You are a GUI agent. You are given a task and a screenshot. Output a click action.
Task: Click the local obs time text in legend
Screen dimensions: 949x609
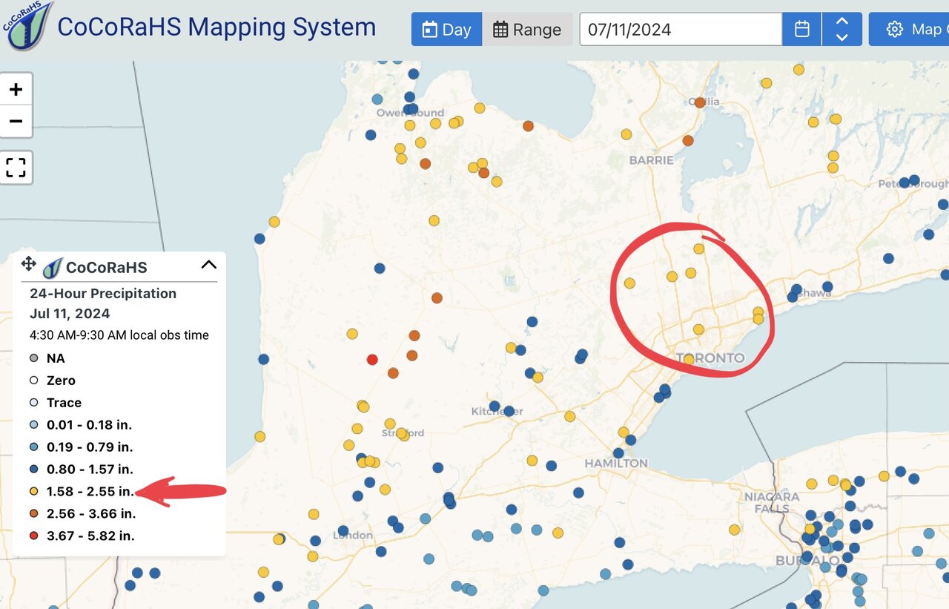coord(119,335)
